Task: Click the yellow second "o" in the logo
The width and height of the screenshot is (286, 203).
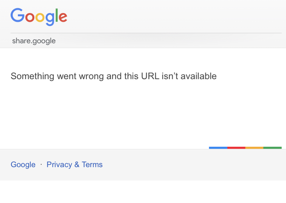Action: (x=40, y=17)
